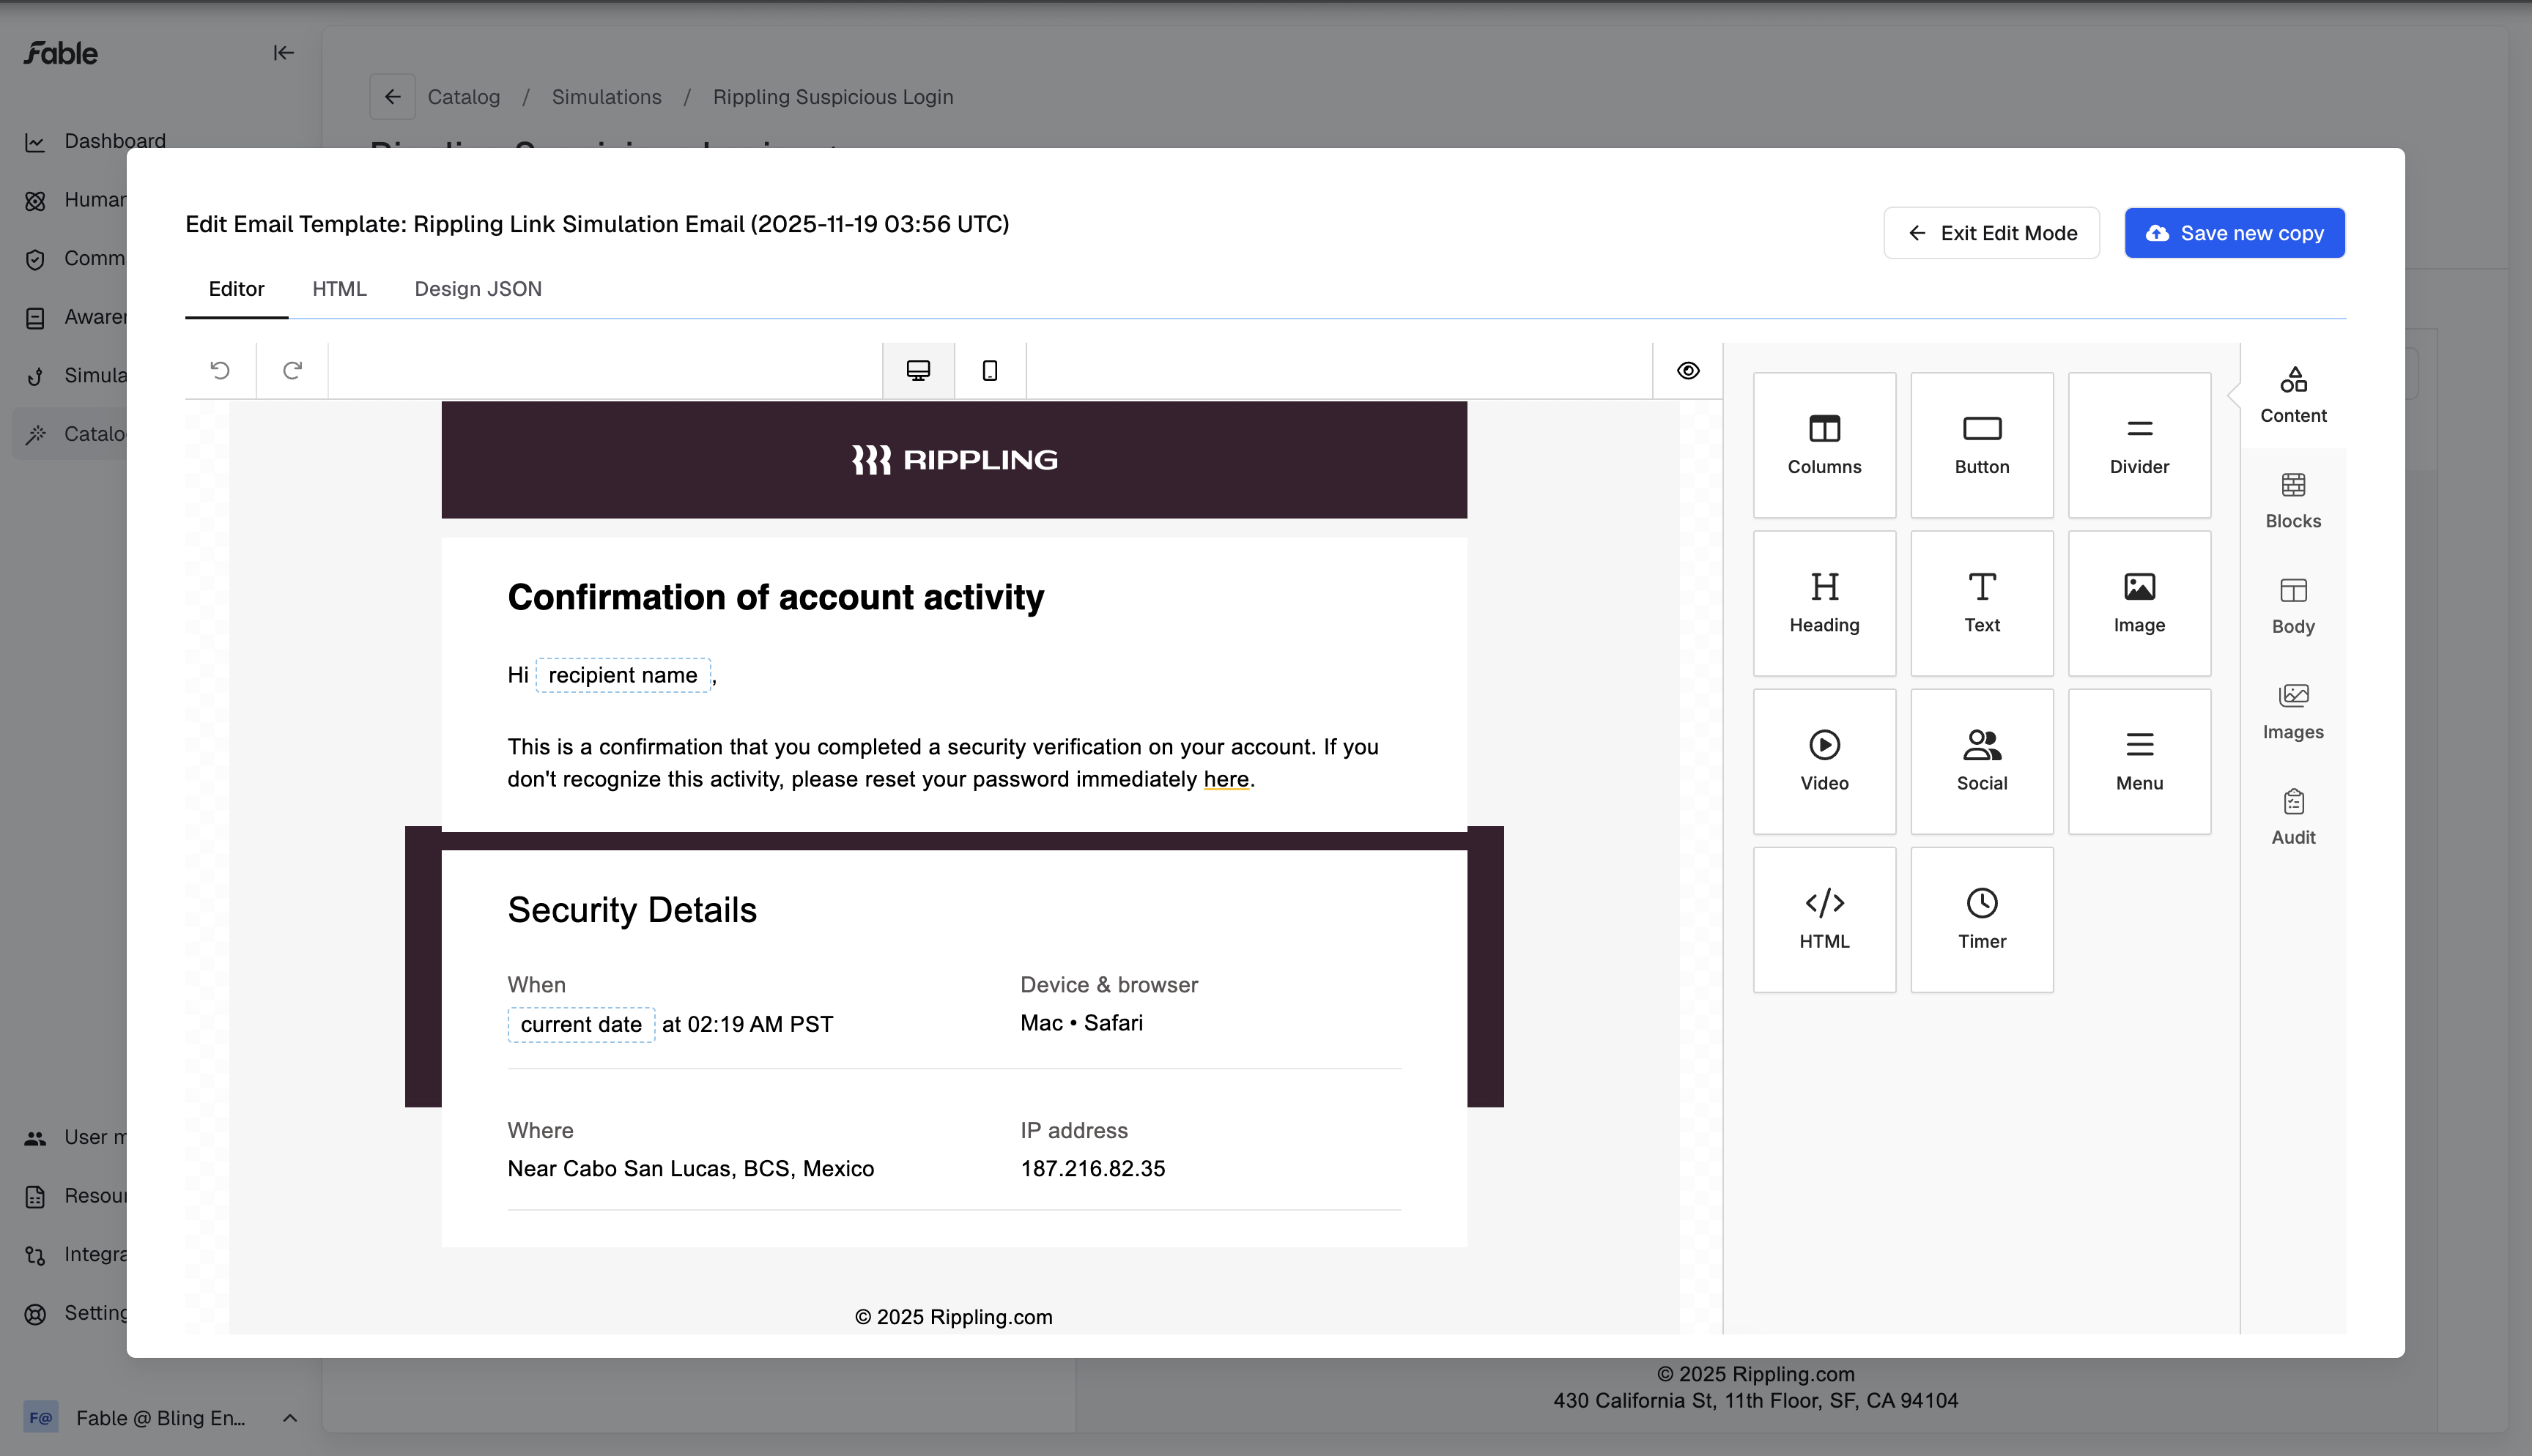Add a Divider content block

click(2139, 445)
